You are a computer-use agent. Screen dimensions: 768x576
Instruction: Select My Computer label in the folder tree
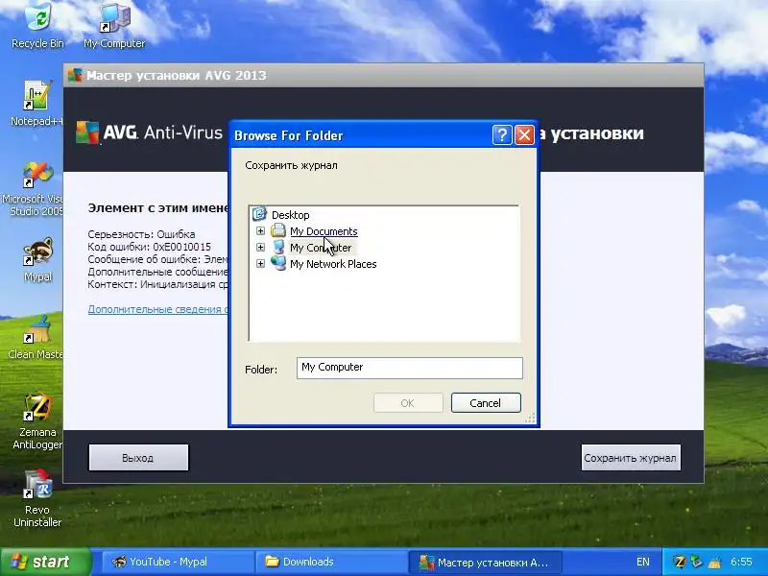click(321, 248)
